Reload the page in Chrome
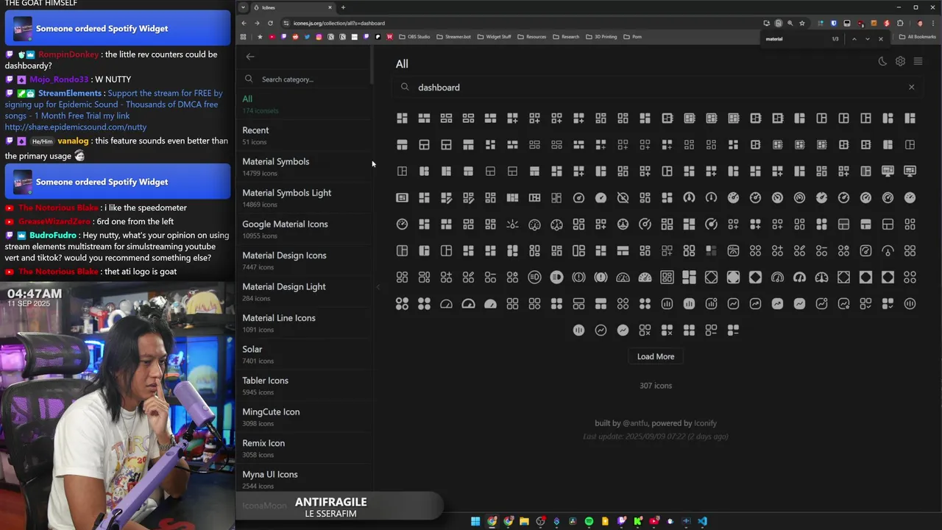 (270, 23)
